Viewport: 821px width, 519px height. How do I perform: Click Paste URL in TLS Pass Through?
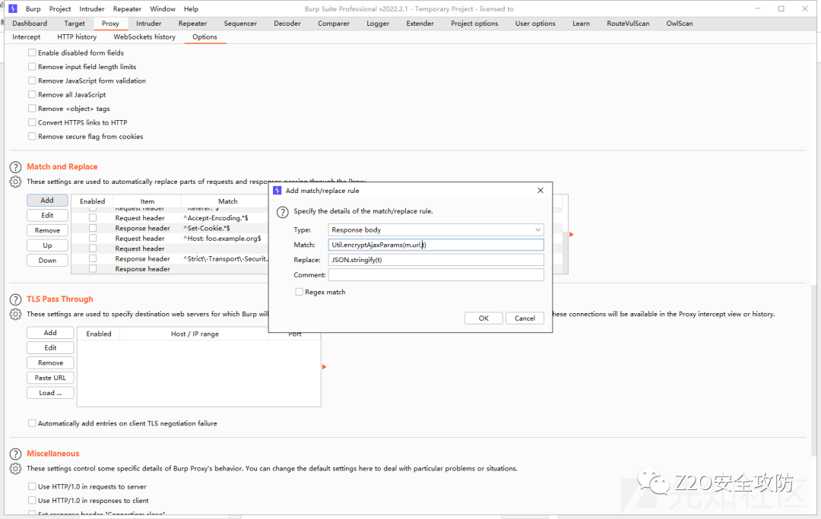pyautogui.click(x=50, y=378)
